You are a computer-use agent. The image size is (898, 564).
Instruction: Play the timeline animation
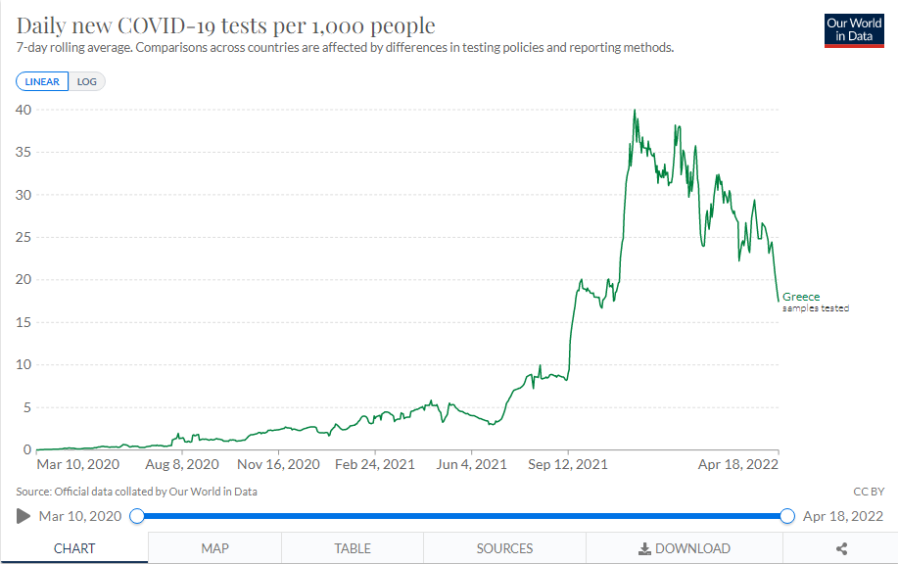23,516
